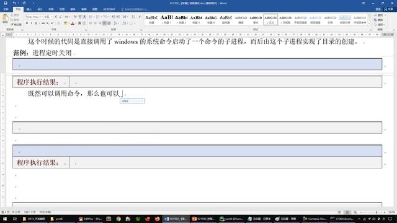Image resolution: width=397 pixels, height=223 pixels.
Task: Switch to the Insert ribbon tab
Action: (x=29, y=9)
